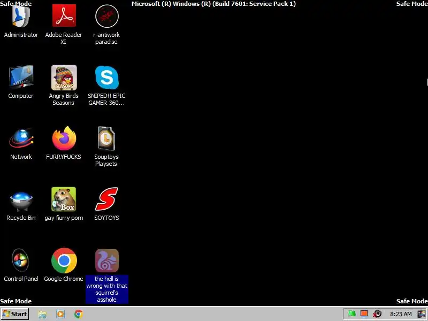
Task: Click the orange monitor network tray icon
Action: (x=364, y=314)
